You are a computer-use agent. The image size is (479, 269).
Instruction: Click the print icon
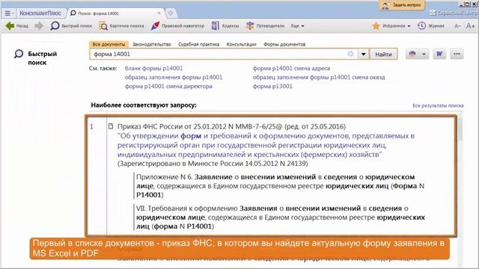[x=412, y=54]
